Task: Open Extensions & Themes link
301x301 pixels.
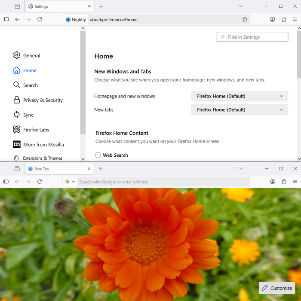Action: coord(42,158)
